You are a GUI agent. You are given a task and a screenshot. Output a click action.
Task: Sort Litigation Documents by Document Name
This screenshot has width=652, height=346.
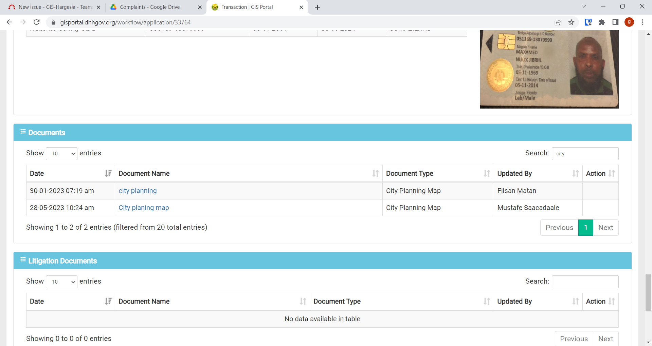tap(212, 301)
